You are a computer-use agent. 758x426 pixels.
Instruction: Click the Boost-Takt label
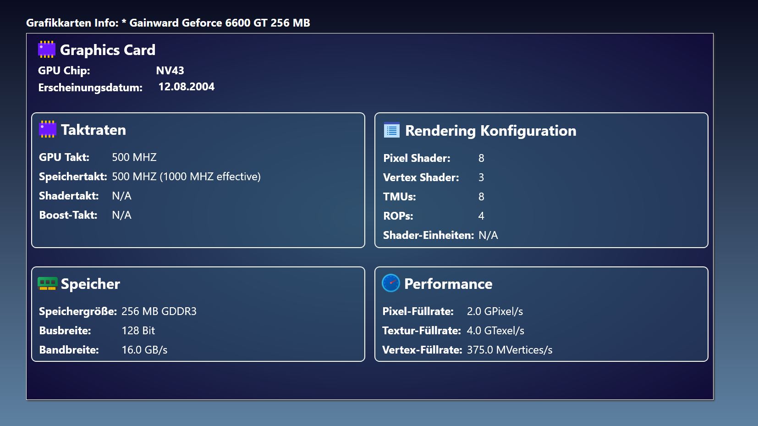pyautogui.click(x=68, y=215)
